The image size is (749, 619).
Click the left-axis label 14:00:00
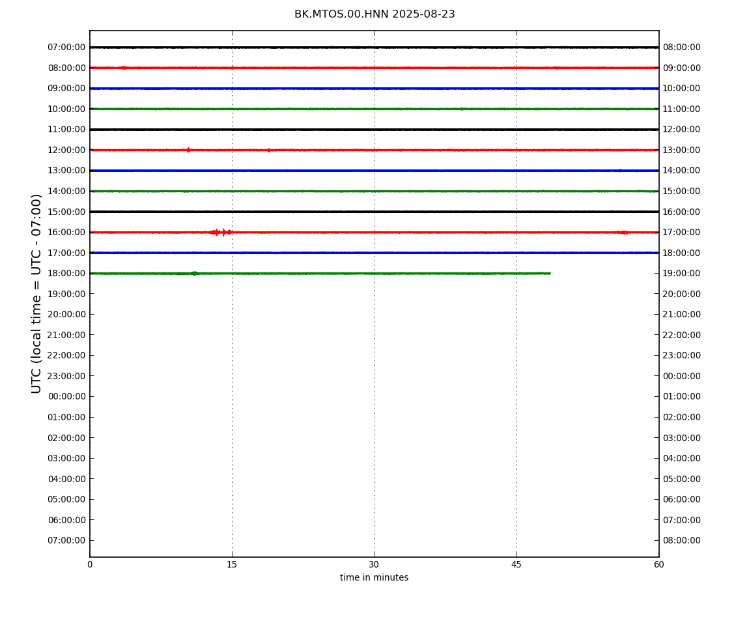(x=67, y=191)
